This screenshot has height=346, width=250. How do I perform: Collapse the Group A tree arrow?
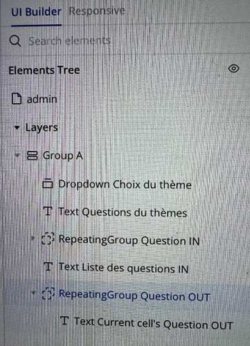(17, 155)
